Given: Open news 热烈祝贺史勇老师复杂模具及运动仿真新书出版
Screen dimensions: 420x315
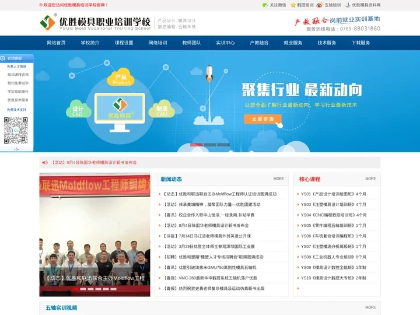Looking at the screenshot, I should (x=213, y=288).
